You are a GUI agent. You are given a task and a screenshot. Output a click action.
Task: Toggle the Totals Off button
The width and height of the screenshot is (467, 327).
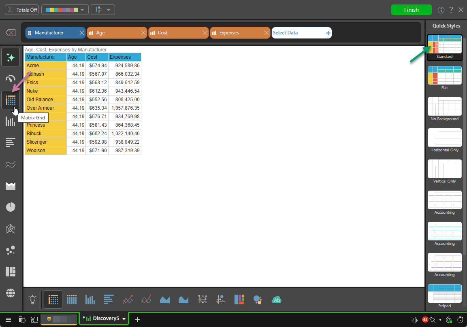(23, 10)
